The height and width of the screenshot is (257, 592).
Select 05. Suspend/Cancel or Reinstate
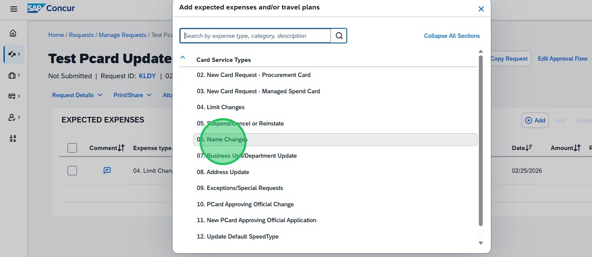point(240,123)
